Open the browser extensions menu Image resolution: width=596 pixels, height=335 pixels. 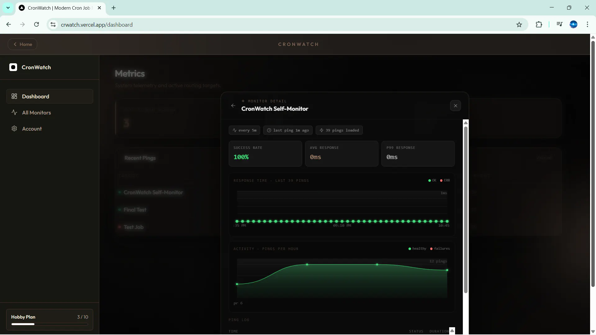point(539,25)
